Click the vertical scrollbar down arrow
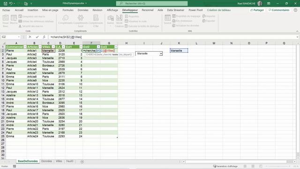Screen dimensions: 300x169 (298, 158)
